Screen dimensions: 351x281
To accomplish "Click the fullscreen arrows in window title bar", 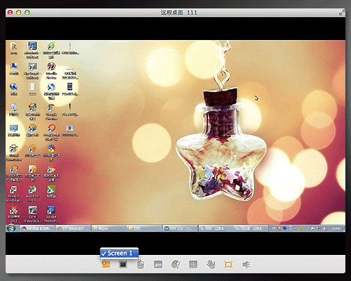I will (x=342, y=13).
